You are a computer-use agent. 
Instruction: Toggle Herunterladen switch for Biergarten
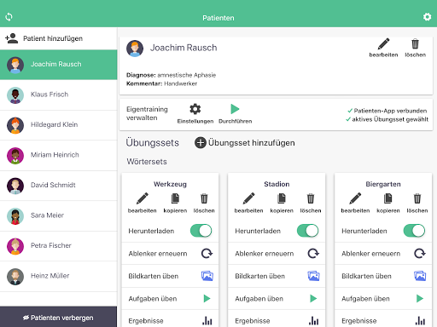(414, 231)
